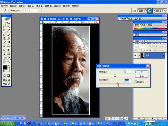Select the Notes tool

point(4,58)
